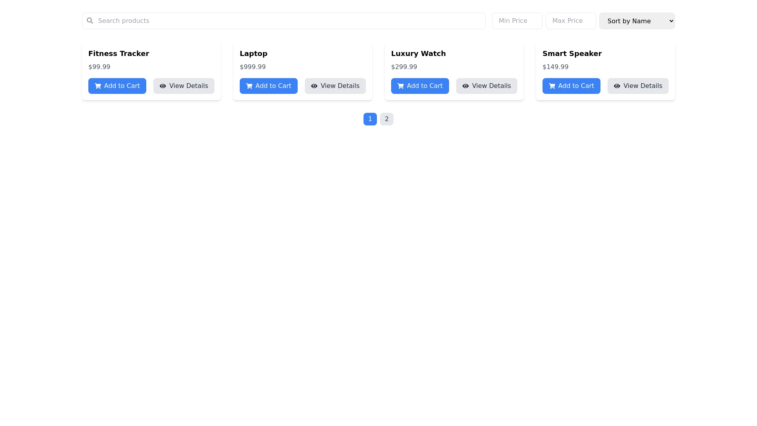View details for Smart Speaker

coord(638,86)
